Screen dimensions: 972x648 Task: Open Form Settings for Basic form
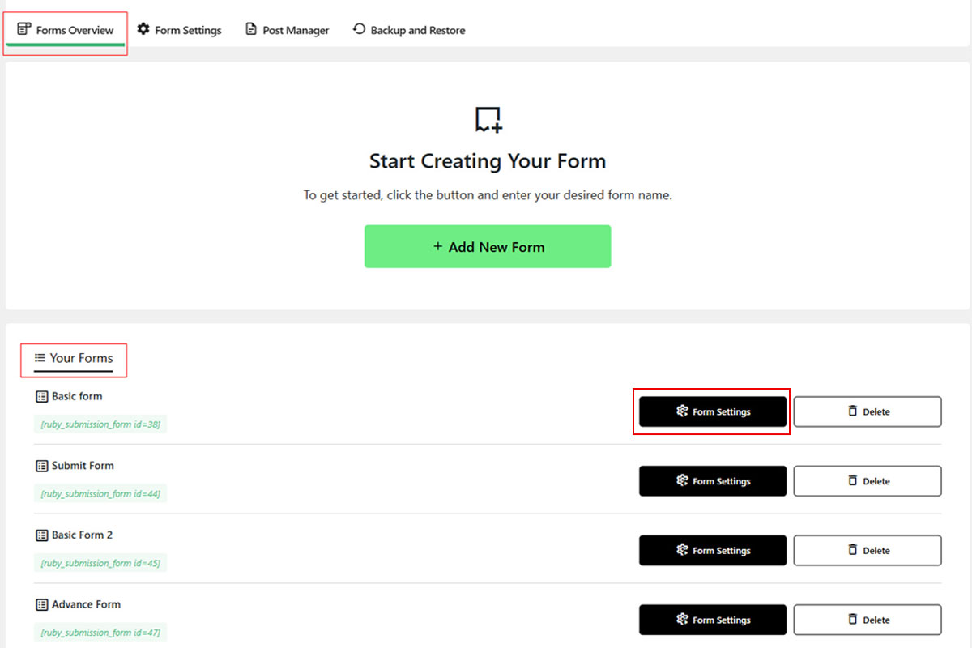713,411
